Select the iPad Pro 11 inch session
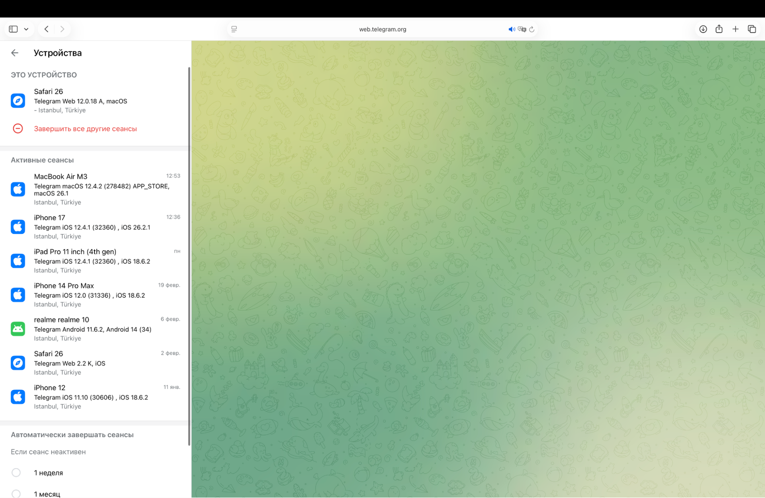Screen dimensions: 765x498 (x=95, y=261)
